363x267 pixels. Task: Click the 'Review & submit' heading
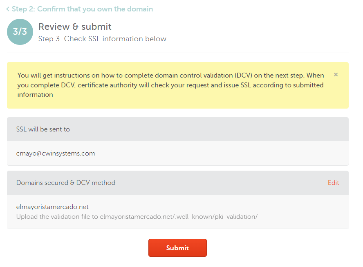coord(75,27)
